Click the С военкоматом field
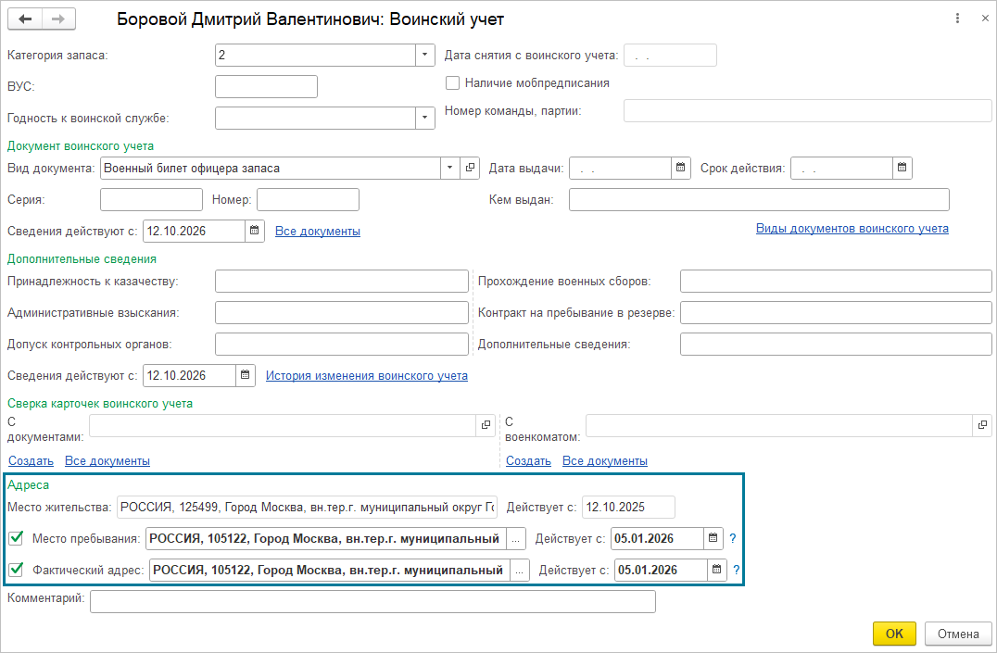 pyautogui.click(x=779, y=425)
